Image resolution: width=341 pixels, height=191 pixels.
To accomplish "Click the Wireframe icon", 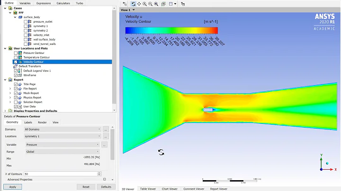I will coord(20,75).
